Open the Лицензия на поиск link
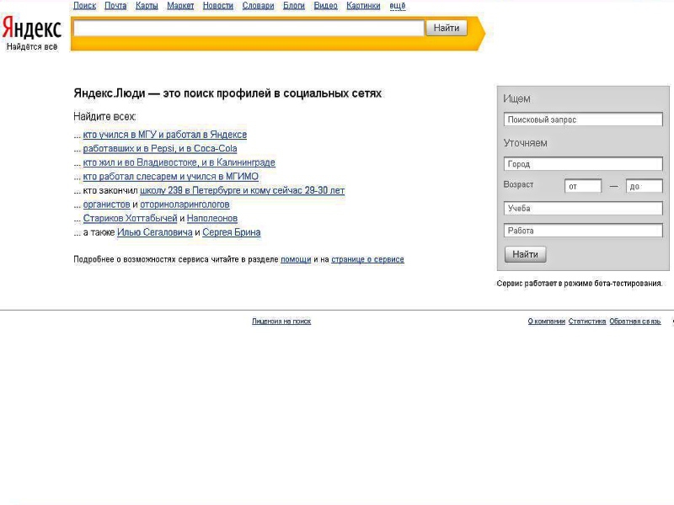Image resolution: width=674 pixels, height=505 pixels. [x=281, y=322]
